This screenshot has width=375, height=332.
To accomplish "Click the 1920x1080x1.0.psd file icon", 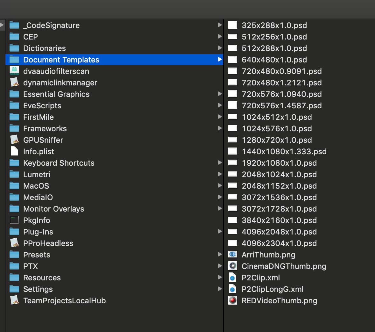I will pos(233,163).
